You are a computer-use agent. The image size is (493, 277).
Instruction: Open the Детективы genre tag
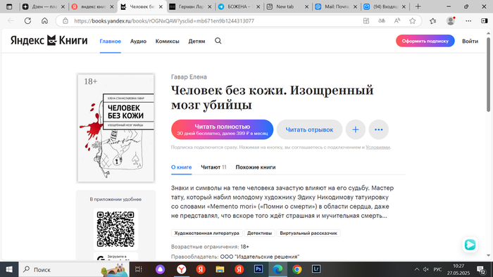point(259,233)
